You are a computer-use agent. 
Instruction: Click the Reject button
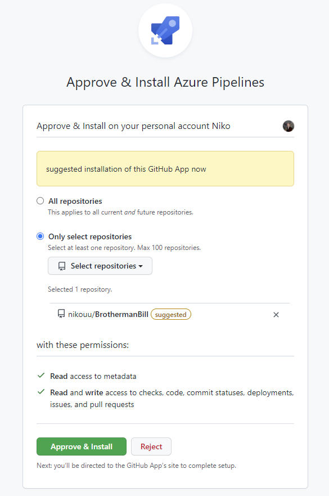coord(151,446)
